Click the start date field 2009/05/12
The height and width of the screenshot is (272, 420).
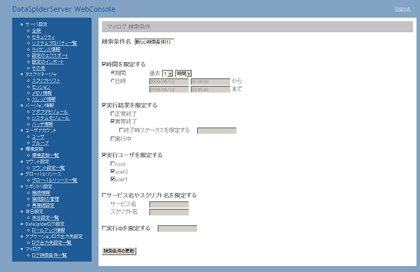click(x=169, y=82)
